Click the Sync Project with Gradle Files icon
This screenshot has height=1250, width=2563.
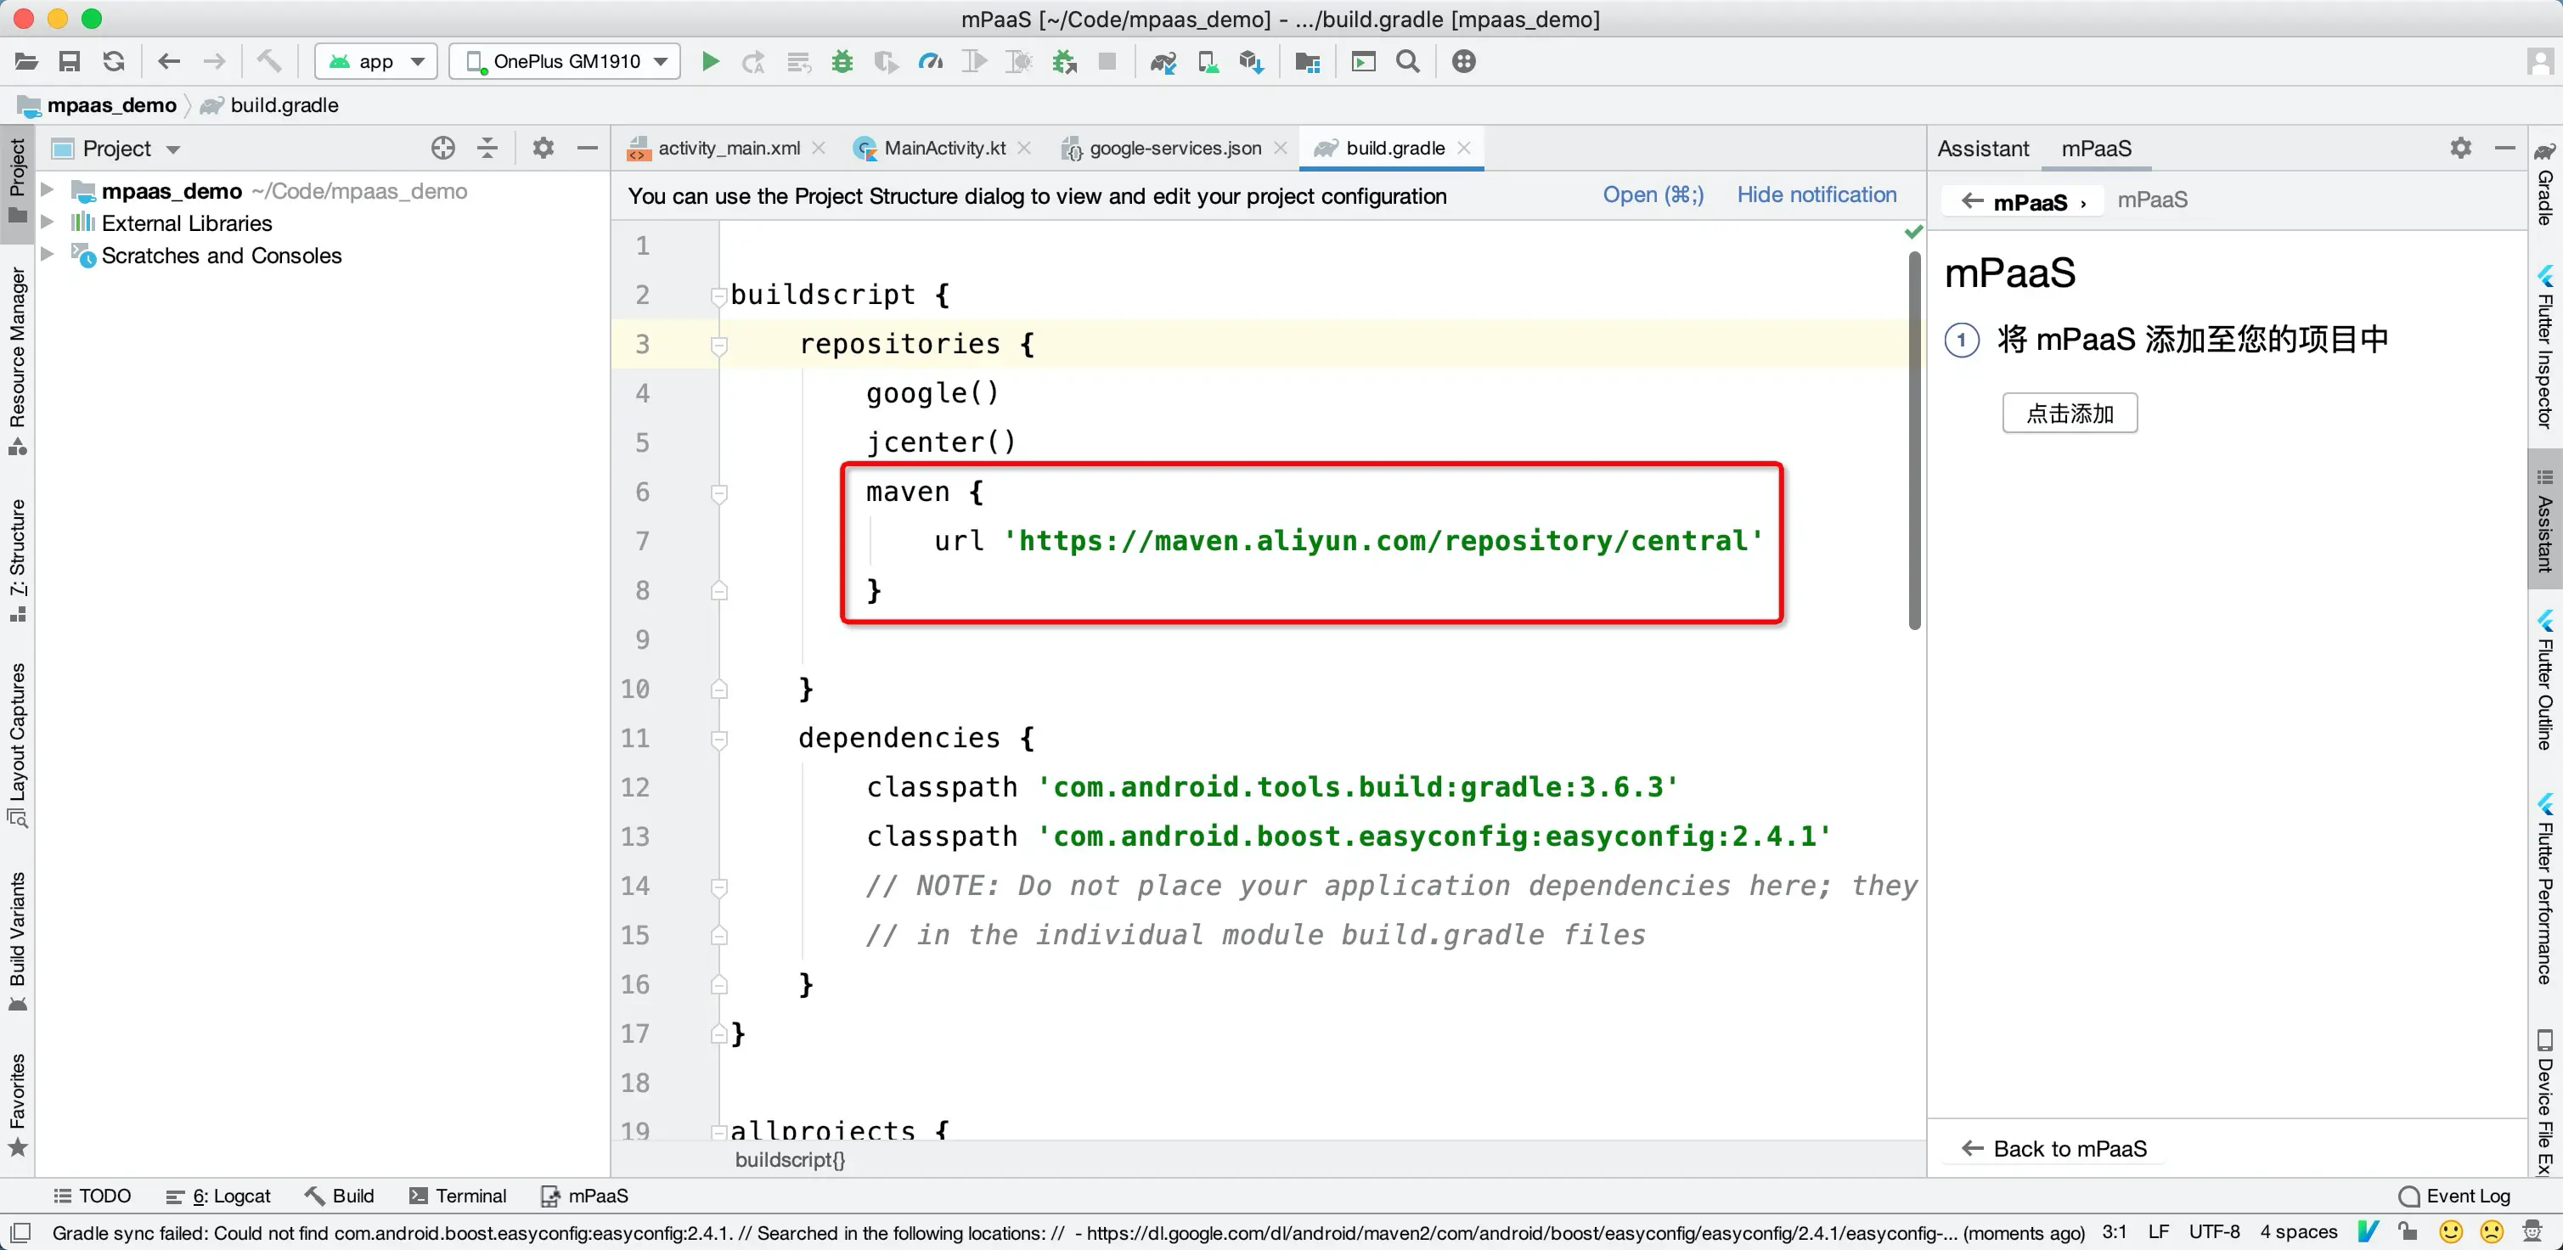point(1163,62)
